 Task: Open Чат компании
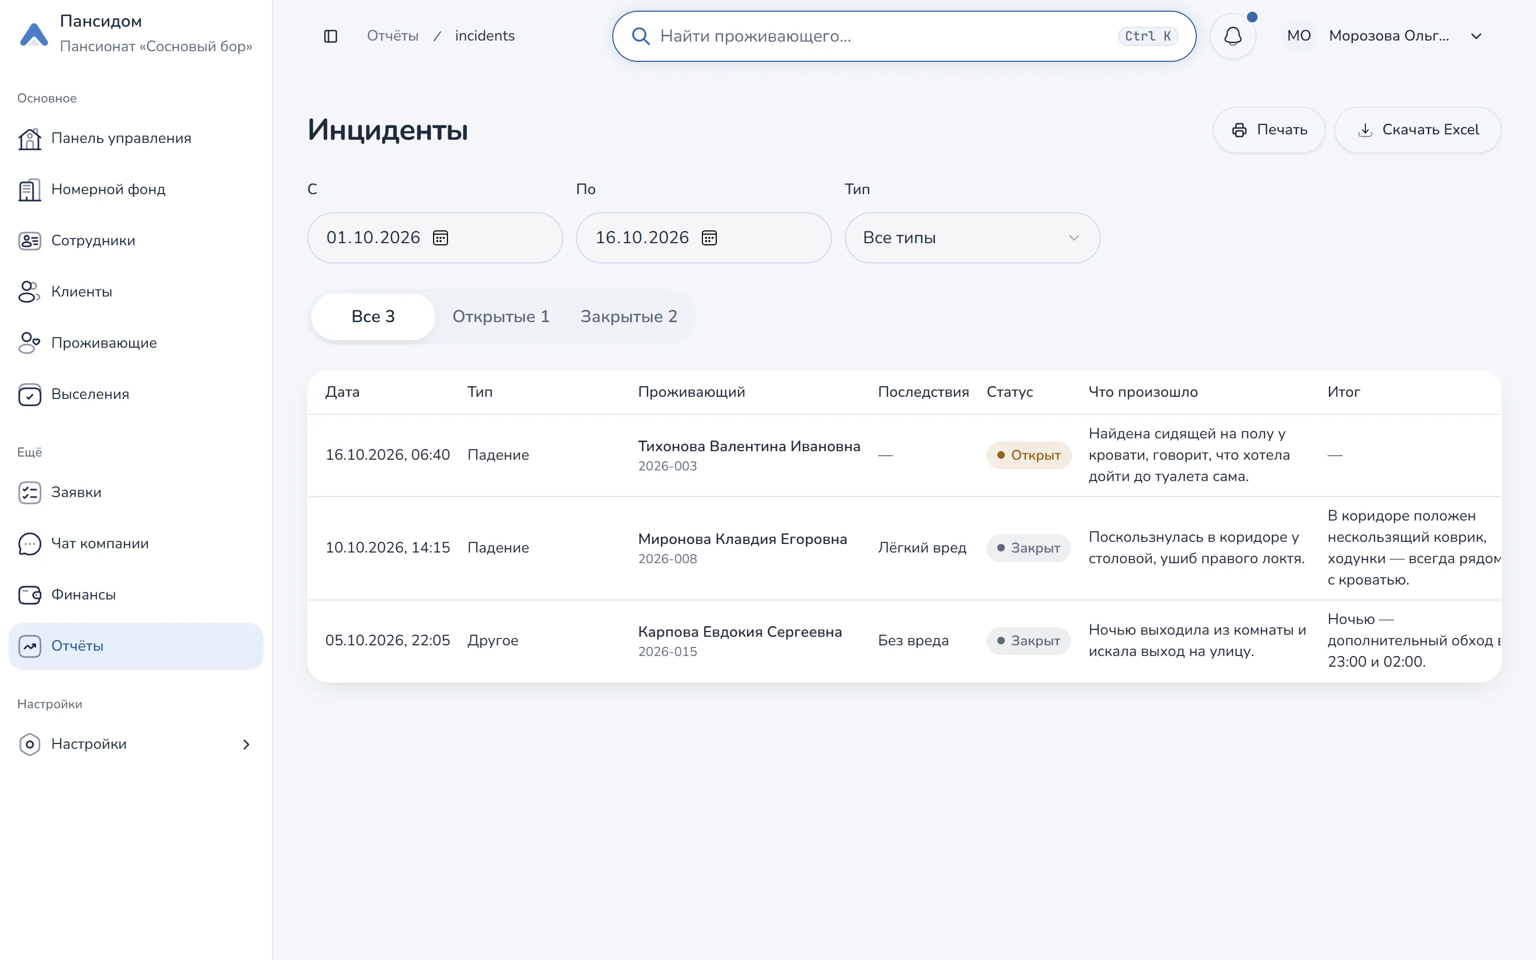136,543
